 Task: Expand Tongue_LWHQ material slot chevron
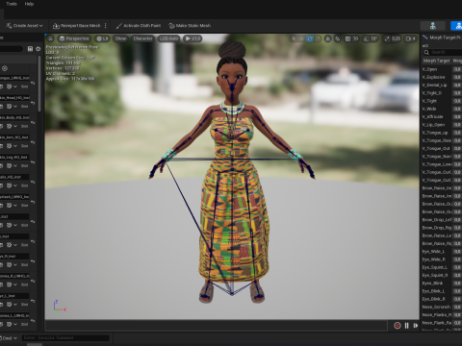pos(15,86)
